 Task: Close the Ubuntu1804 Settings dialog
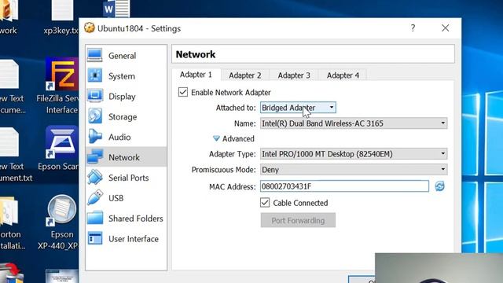pos(446,28)
